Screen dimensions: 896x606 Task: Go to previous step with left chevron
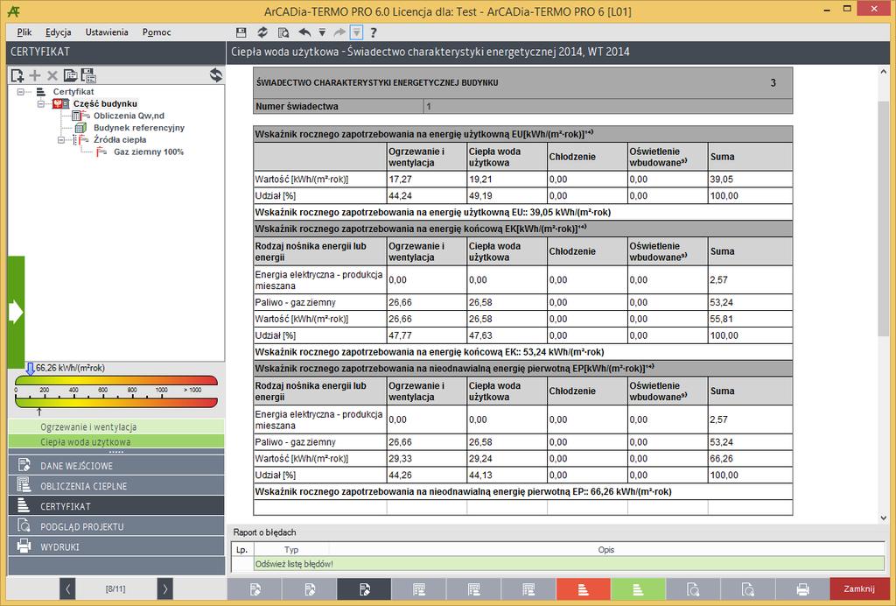(67, 588)
